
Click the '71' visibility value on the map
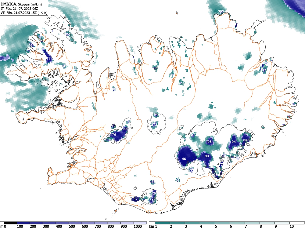[48, 59]
